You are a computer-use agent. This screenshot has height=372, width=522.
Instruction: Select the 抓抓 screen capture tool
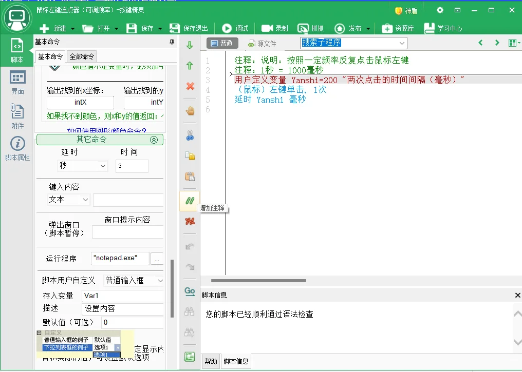pyautogui.click(x=310, y=28)
